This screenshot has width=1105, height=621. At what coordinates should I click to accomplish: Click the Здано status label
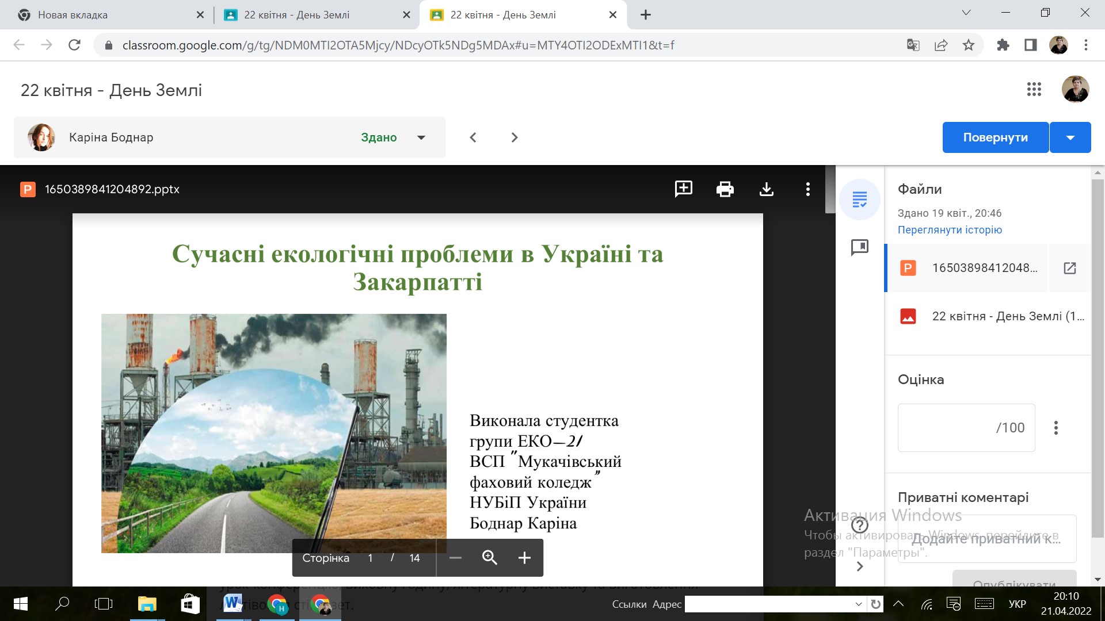coord(379,137)
